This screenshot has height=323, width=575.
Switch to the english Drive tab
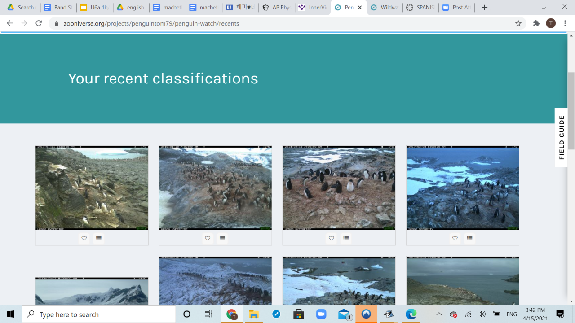tap(131, 8)
